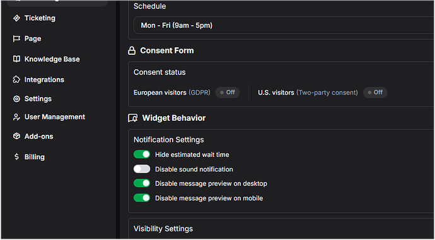Click the U.S. visitors Off badge

(x=375, y=93)
